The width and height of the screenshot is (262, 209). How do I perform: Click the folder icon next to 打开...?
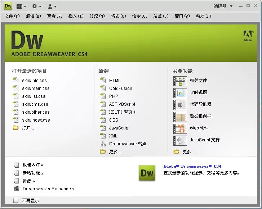tap(15, 128)
